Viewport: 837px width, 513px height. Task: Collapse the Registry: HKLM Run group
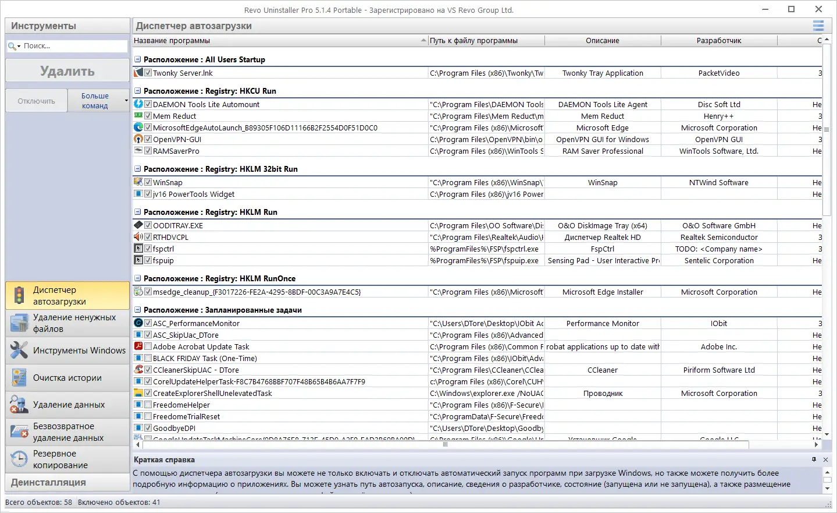coord(138,212)
